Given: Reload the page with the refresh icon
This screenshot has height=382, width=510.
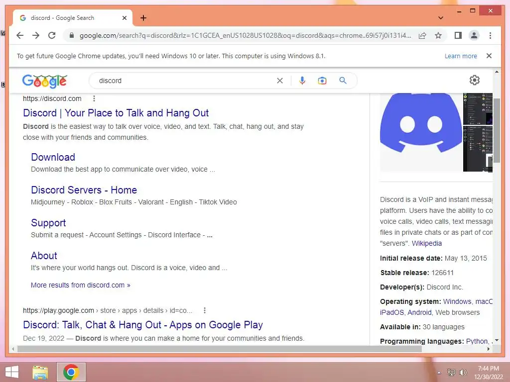Looking at the screenshot, I should click(52, 35).
